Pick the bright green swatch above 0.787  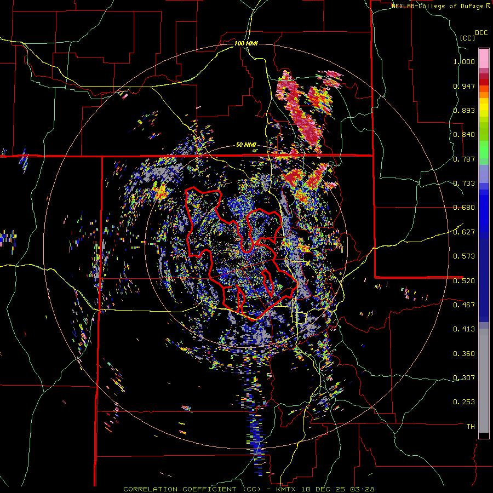484,150
